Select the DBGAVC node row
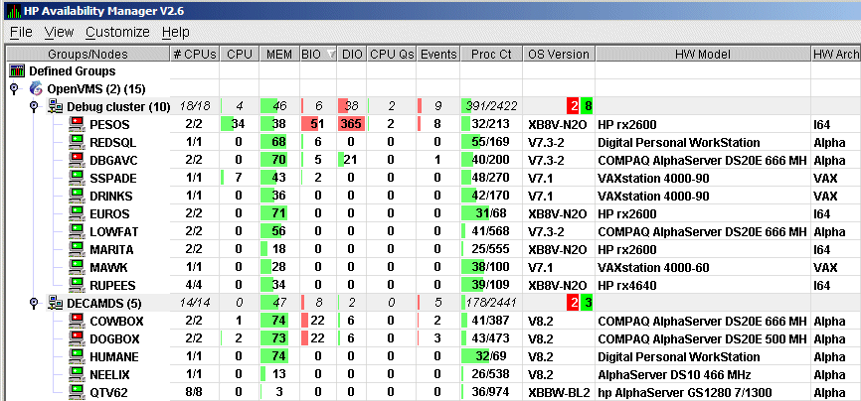 click(110, 160)
